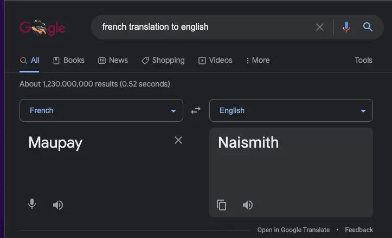Open the Shopping results tab
Viewport: 392px width, 238px height.
[163, 60]
